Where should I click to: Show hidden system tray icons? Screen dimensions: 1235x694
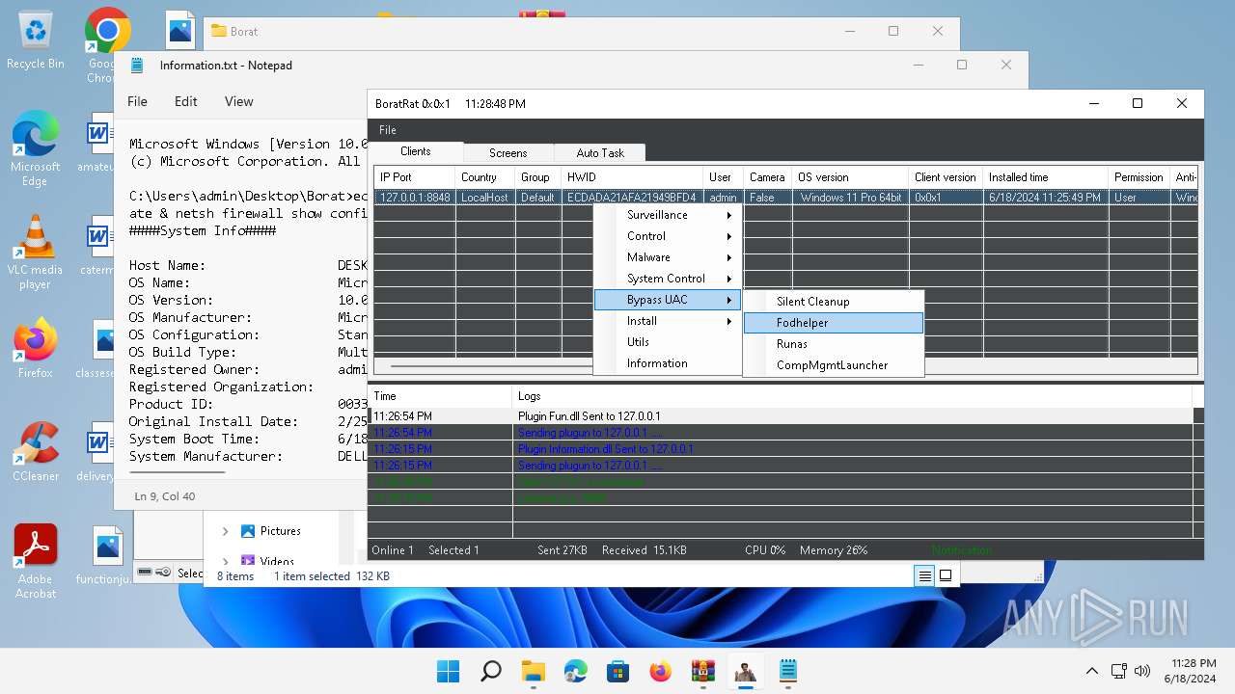click(1091, 671)
